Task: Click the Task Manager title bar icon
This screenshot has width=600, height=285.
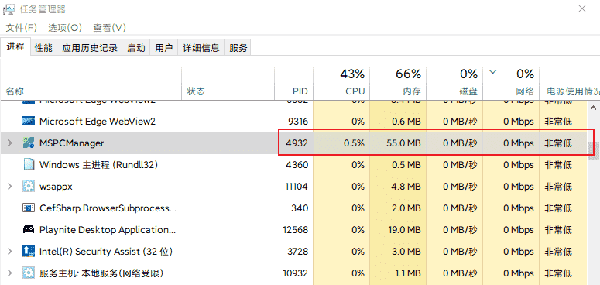Action: [x=9, y=9]
